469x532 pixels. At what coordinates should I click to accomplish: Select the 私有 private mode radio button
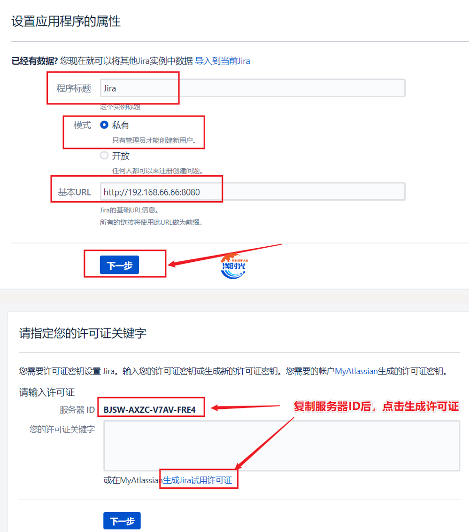[104, 125]
